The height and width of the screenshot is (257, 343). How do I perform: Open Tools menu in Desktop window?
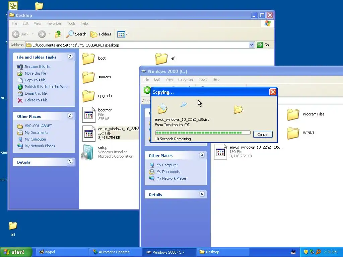point(71,23)
